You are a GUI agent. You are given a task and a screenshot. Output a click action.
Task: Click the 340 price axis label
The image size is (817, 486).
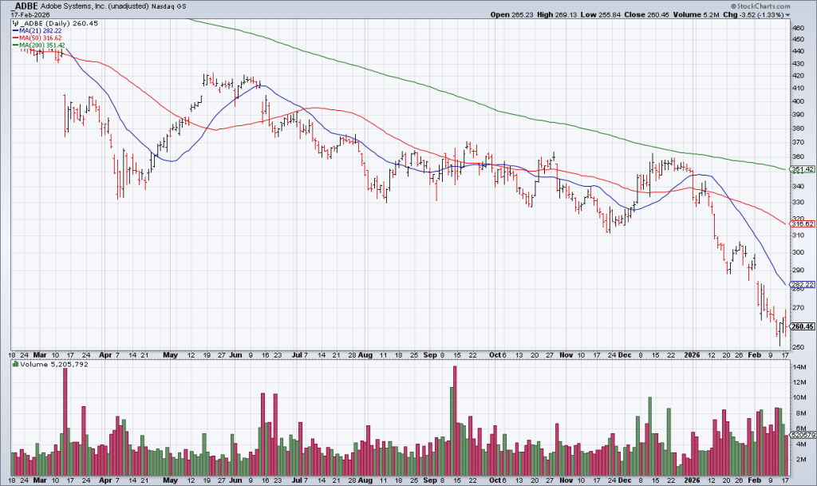click(798, 186)
